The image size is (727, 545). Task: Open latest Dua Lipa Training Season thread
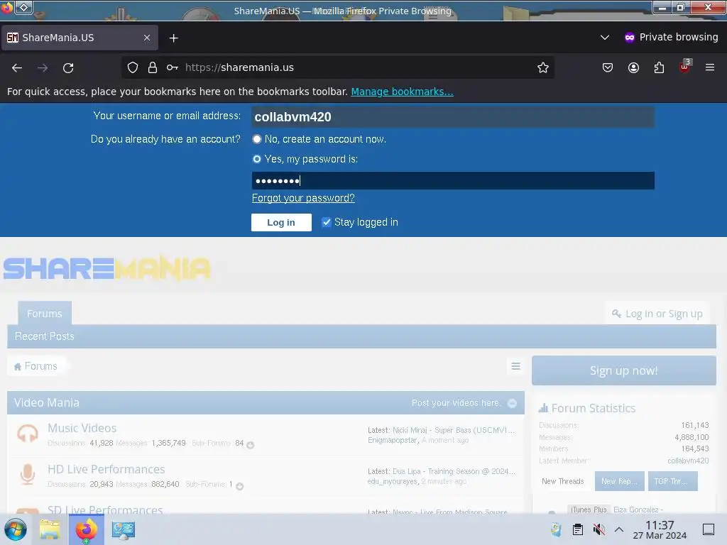click(454, 471)
